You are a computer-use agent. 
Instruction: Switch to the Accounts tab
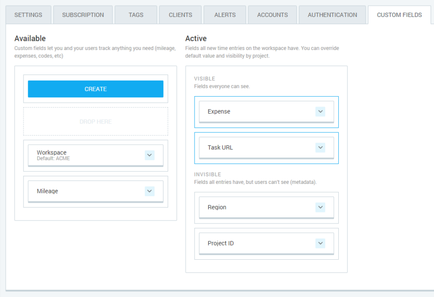tap(272, 15)
